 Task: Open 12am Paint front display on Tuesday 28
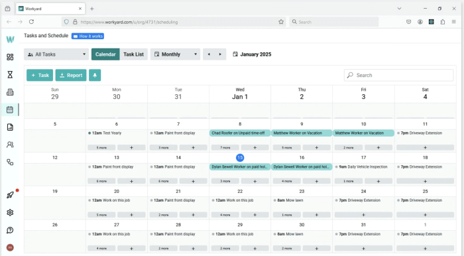(x=172, y=234)
